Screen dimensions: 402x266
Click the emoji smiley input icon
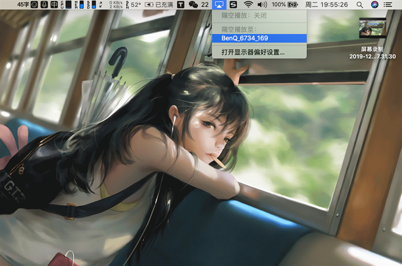point(34,4)
